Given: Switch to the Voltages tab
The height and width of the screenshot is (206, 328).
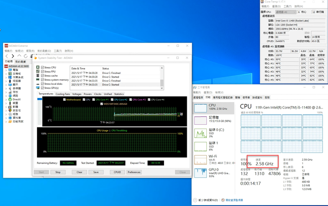Looking at the screenshot, I should [77, 94].
